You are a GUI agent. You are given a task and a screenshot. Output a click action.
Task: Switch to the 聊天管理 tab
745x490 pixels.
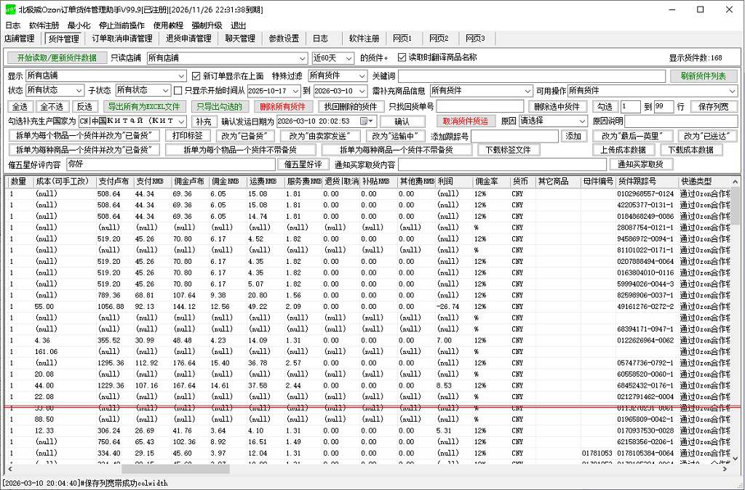click(x=240, y=39)
